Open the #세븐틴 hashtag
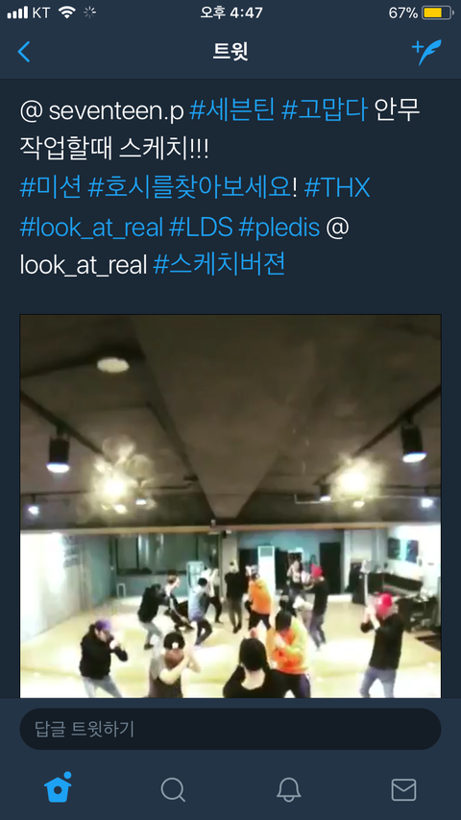Image resolution: width=461 pixels, height=820 pixels. (x=231, y=110)
